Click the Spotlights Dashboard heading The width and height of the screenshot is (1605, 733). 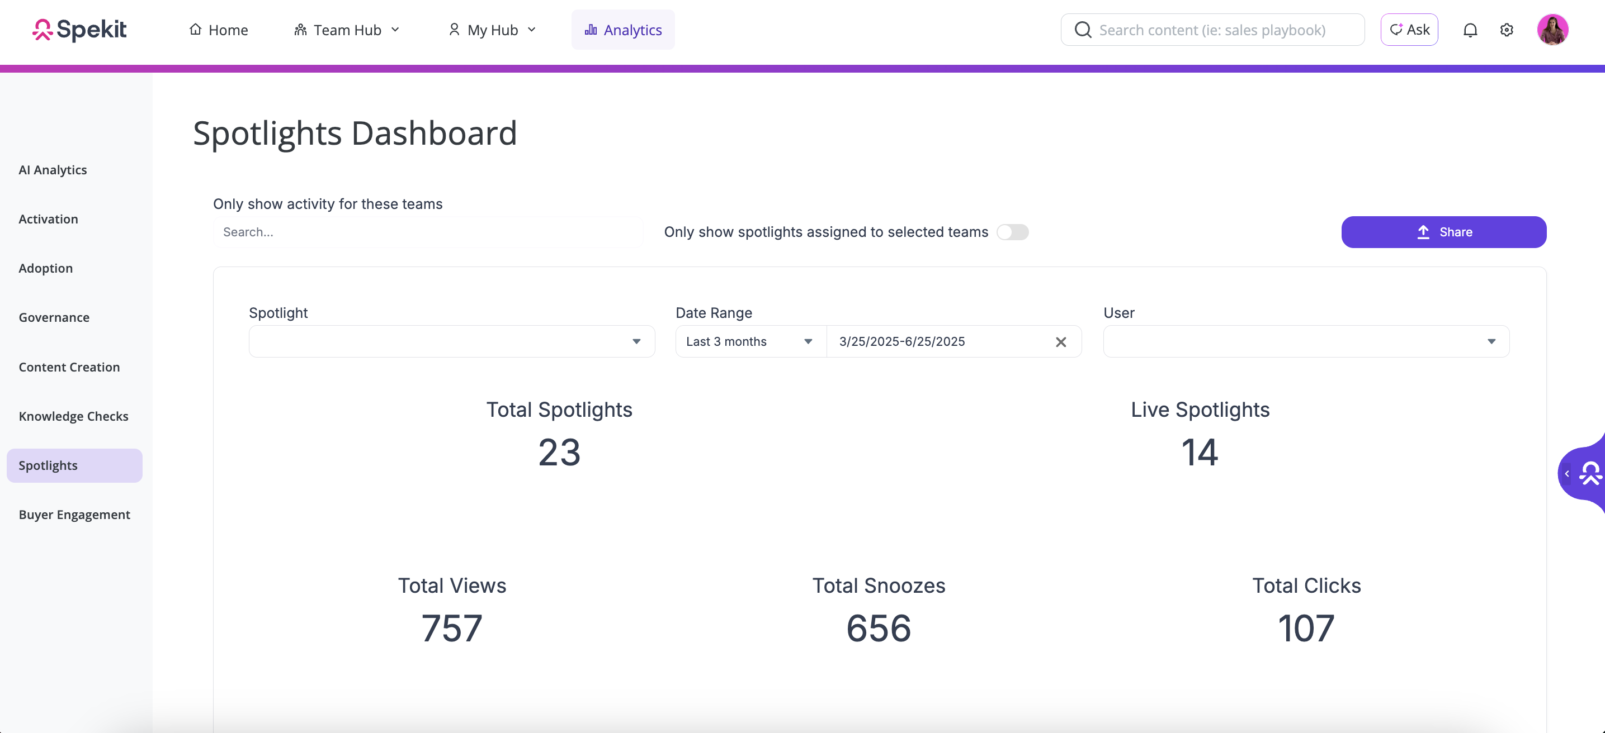tap(355, 133)
